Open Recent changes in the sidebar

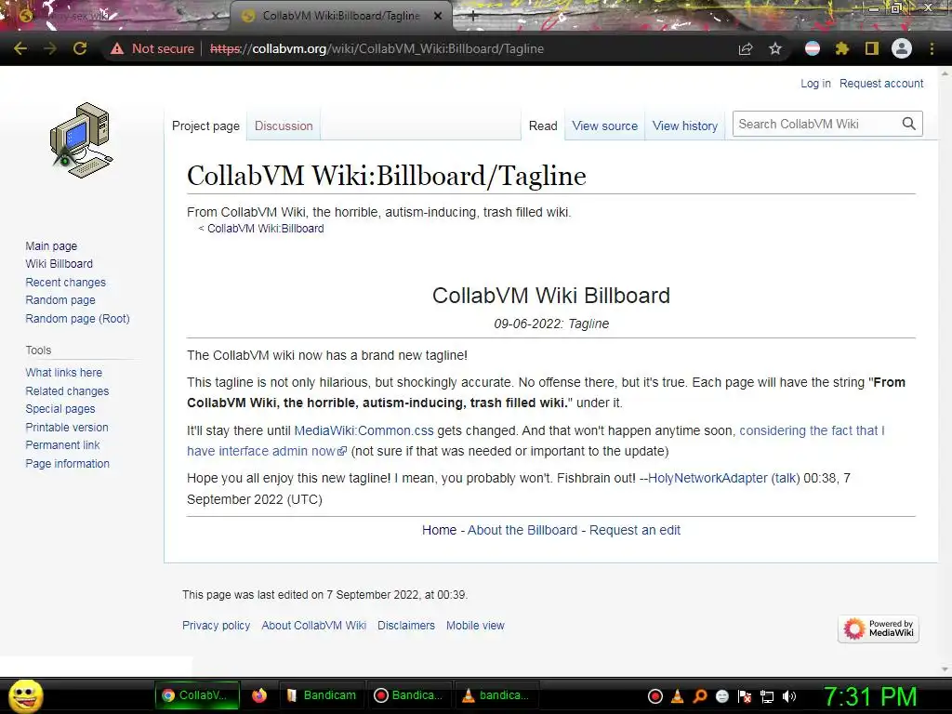(x=66, y=283)
